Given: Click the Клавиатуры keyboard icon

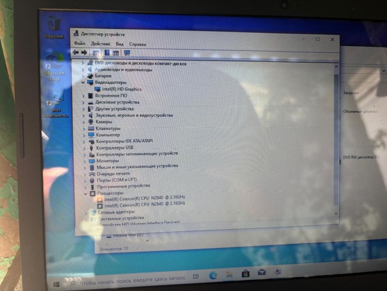Looking at the screenshot, I should point(91,128).
